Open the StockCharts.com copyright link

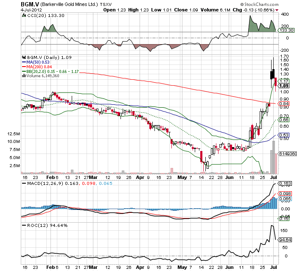pyautogui.click(x=260, y=4)
